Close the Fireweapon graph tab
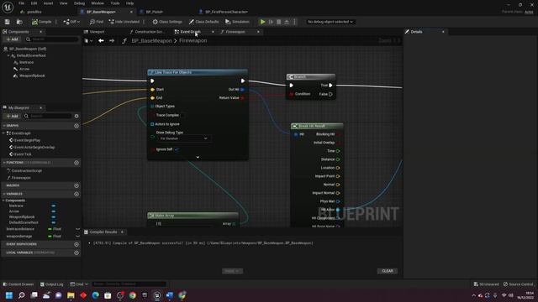 coord(258,32)
